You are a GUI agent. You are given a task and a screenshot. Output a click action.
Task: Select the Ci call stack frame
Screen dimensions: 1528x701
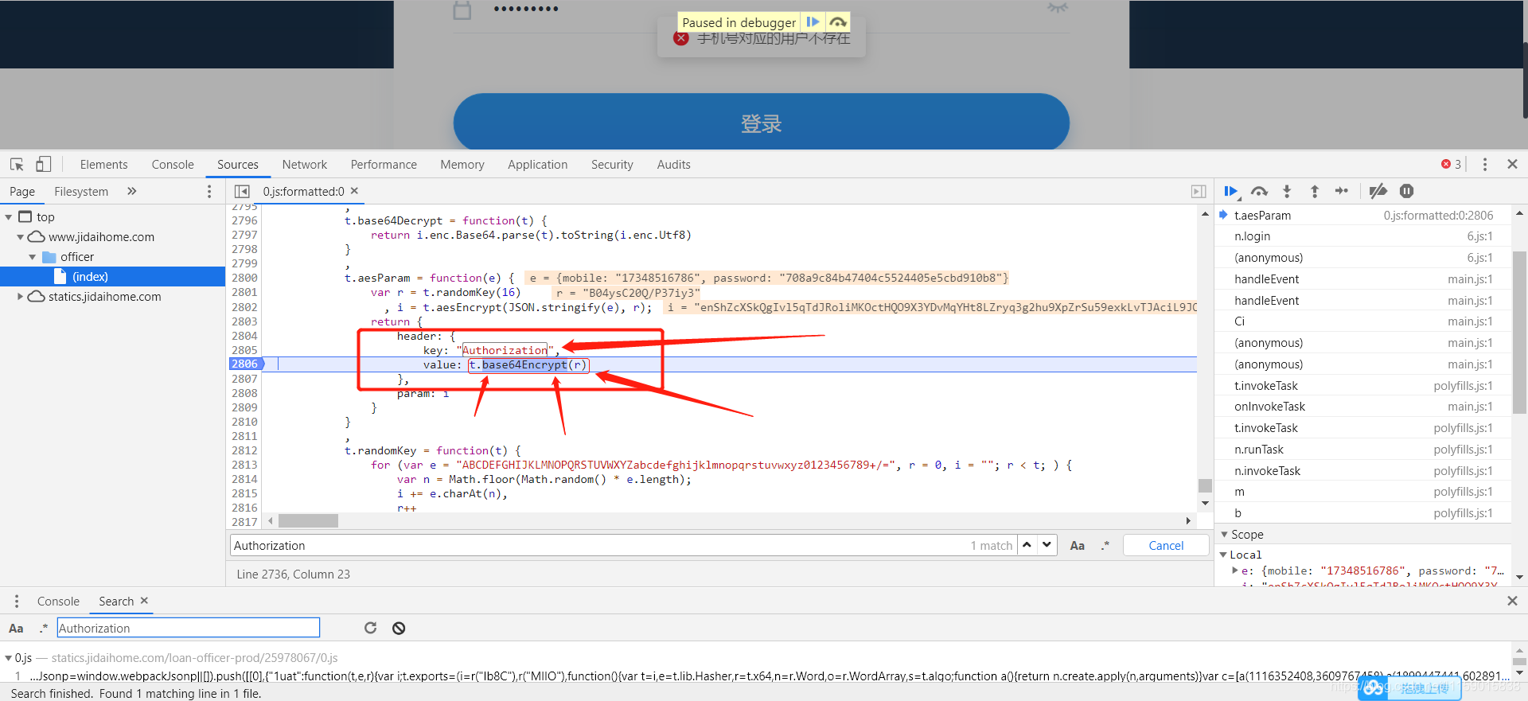(x=1363, y=321)
